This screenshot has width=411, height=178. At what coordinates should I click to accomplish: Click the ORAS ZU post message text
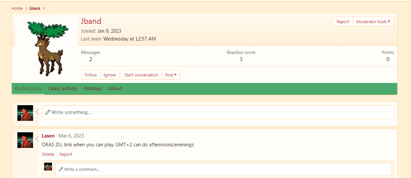[118, 145]
